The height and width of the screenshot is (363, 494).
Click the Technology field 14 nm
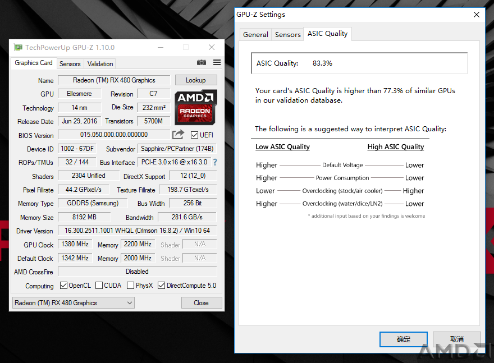point(79,108)
